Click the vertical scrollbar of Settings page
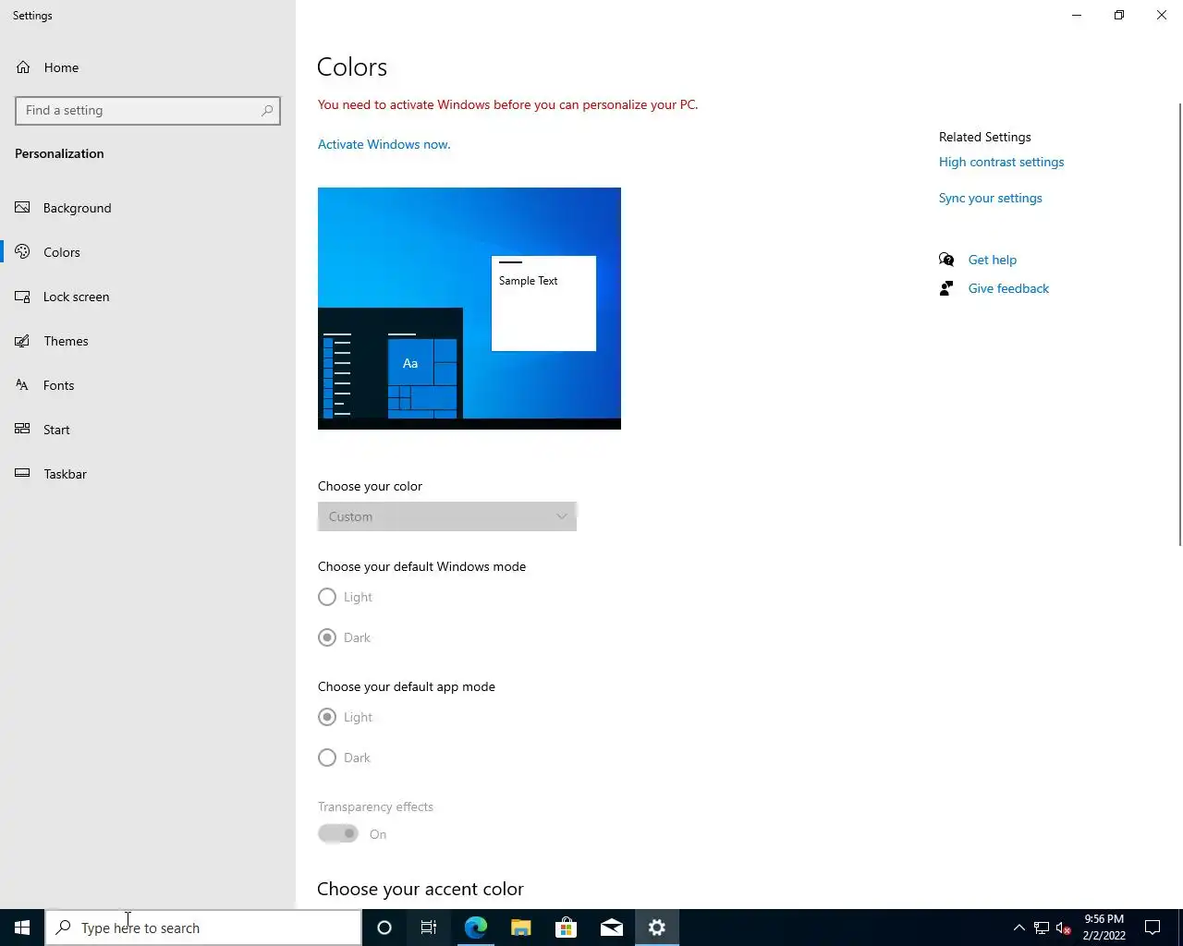 (x=1179, y=323)
